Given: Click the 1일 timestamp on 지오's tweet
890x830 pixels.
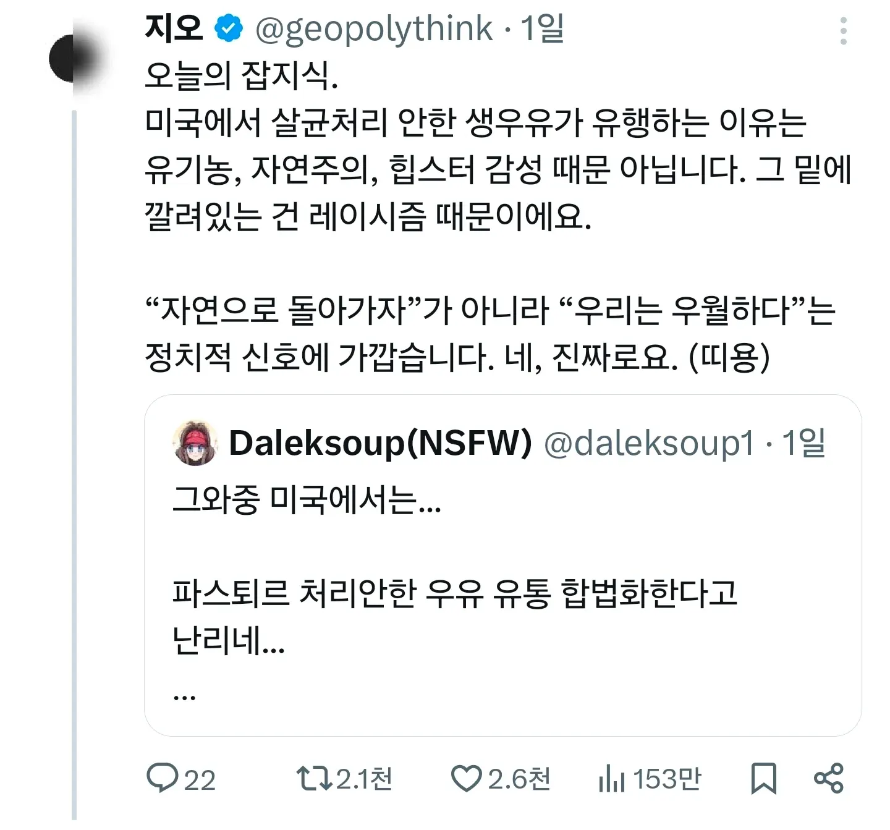Looking at the screenshot, I should pos(542,27).
